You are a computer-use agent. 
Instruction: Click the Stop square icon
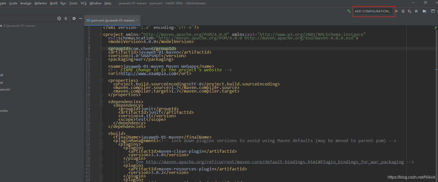(x=416, y=11)
